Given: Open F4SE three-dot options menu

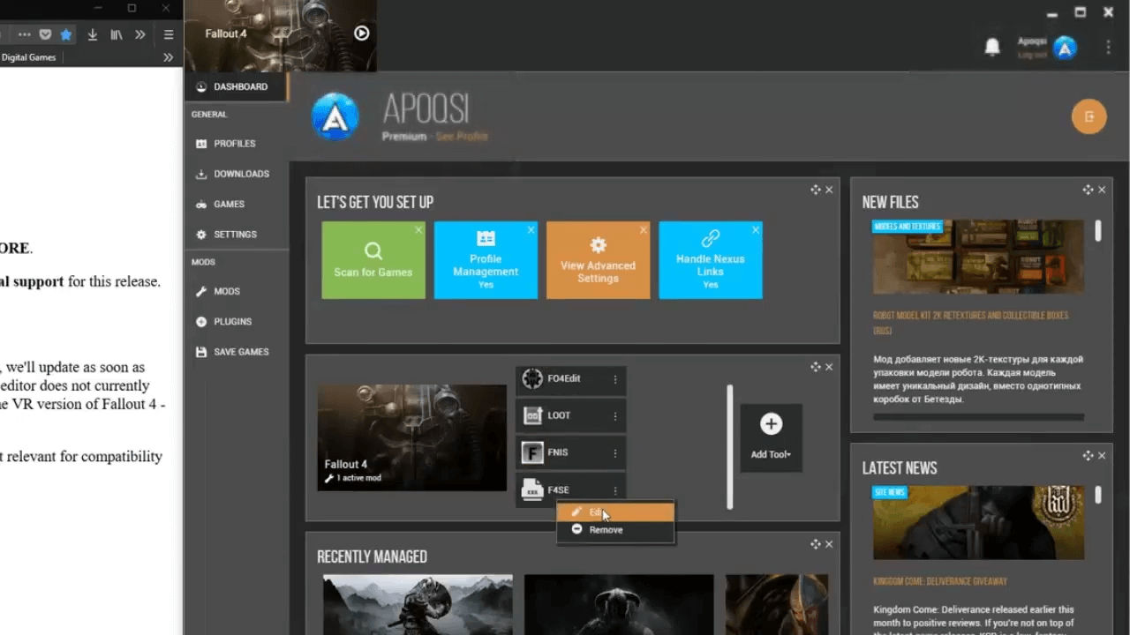Looking at the screenshot, I should click(x=615, y=490).
